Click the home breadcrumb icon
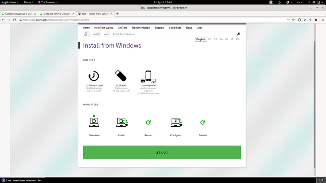 coord(85,34)
